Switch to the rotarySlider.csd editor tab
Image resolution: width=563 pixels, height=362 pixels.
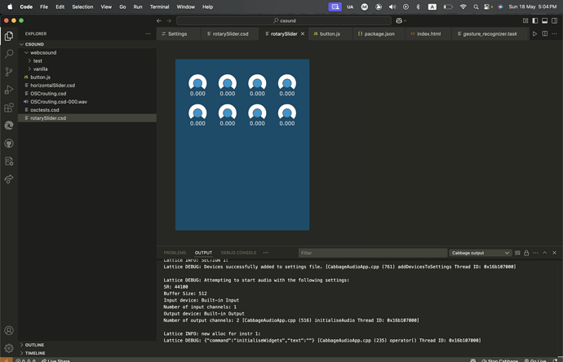[230, 33]
